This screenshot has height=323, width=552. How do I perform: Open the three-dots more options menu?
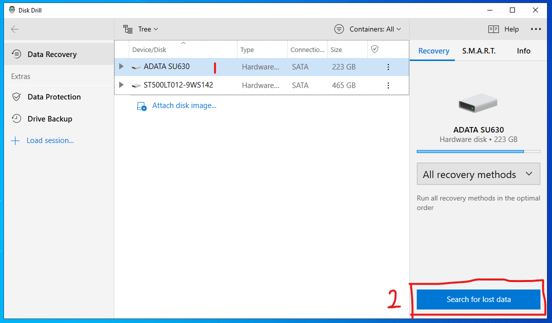(x=536, y=29)
